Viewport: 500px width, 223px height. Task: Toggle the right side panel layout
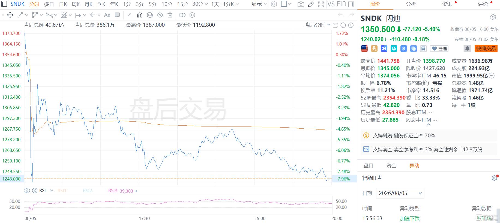351,4
